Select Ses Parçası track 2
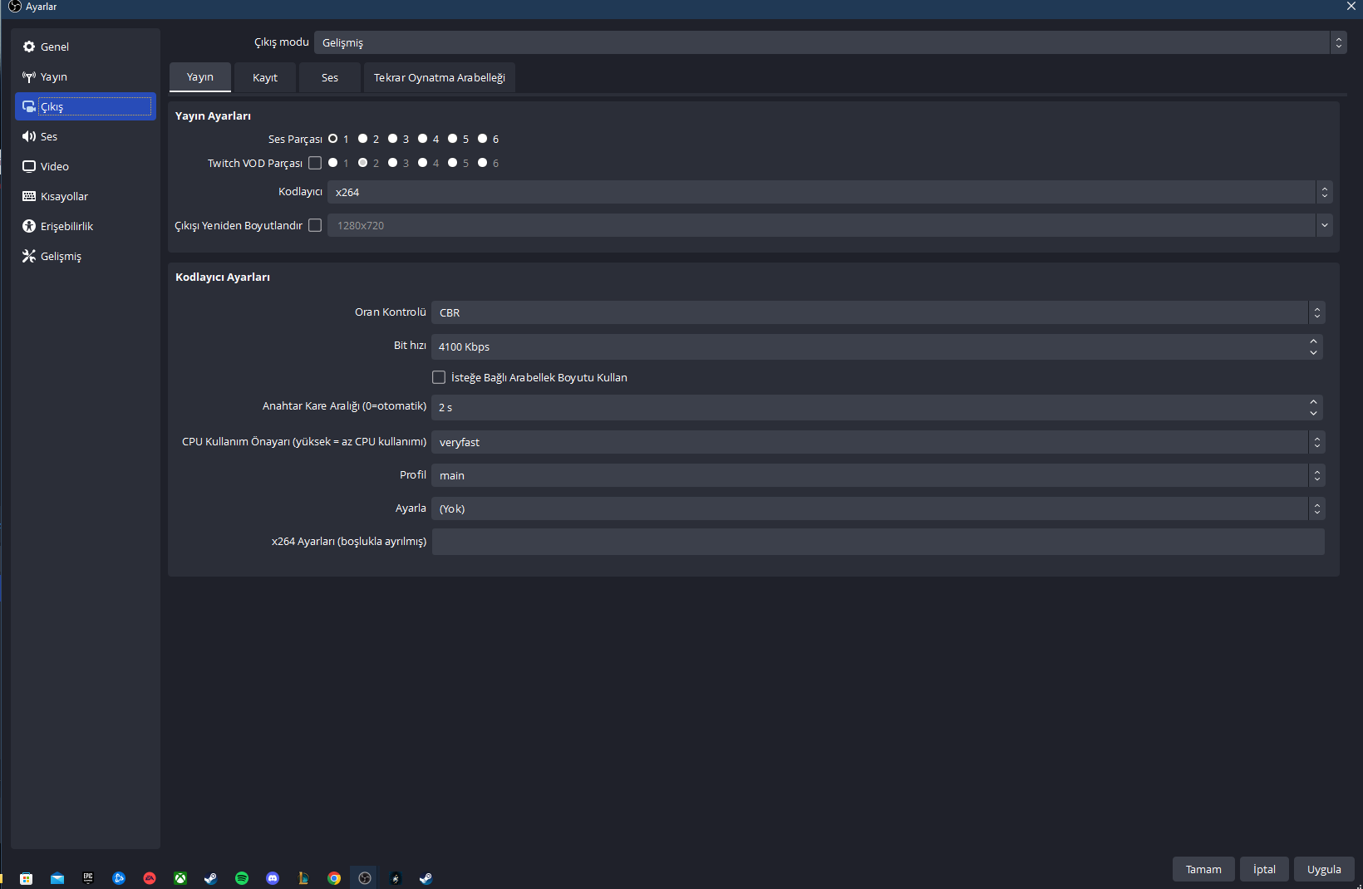 click(x=363, y=139)
